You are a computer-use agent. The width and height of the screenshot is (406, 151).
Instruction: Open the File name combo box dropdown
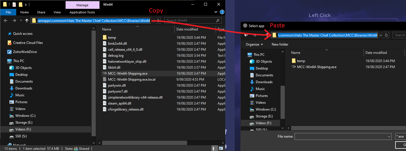point(389,137)
